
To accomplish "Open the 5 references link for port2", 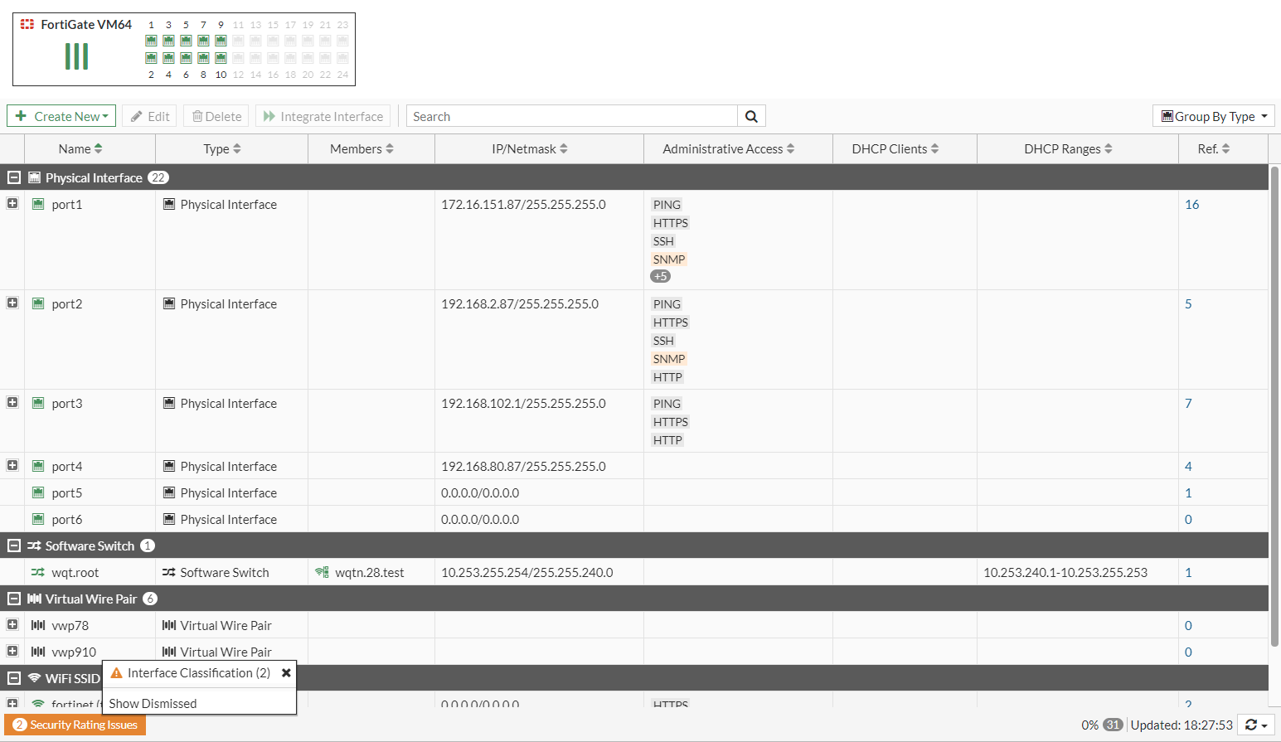I will [1188, 303].
